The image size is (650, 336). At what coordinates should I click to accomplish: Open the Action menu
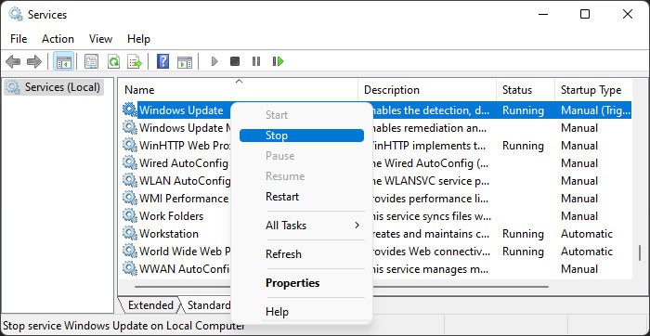(x=58, y=39)
